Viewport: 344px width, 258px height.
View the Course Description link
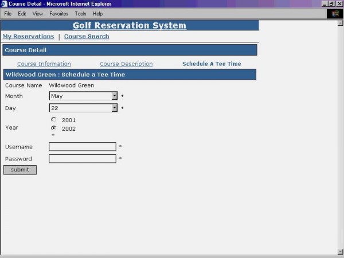click(x=126, y=64)
